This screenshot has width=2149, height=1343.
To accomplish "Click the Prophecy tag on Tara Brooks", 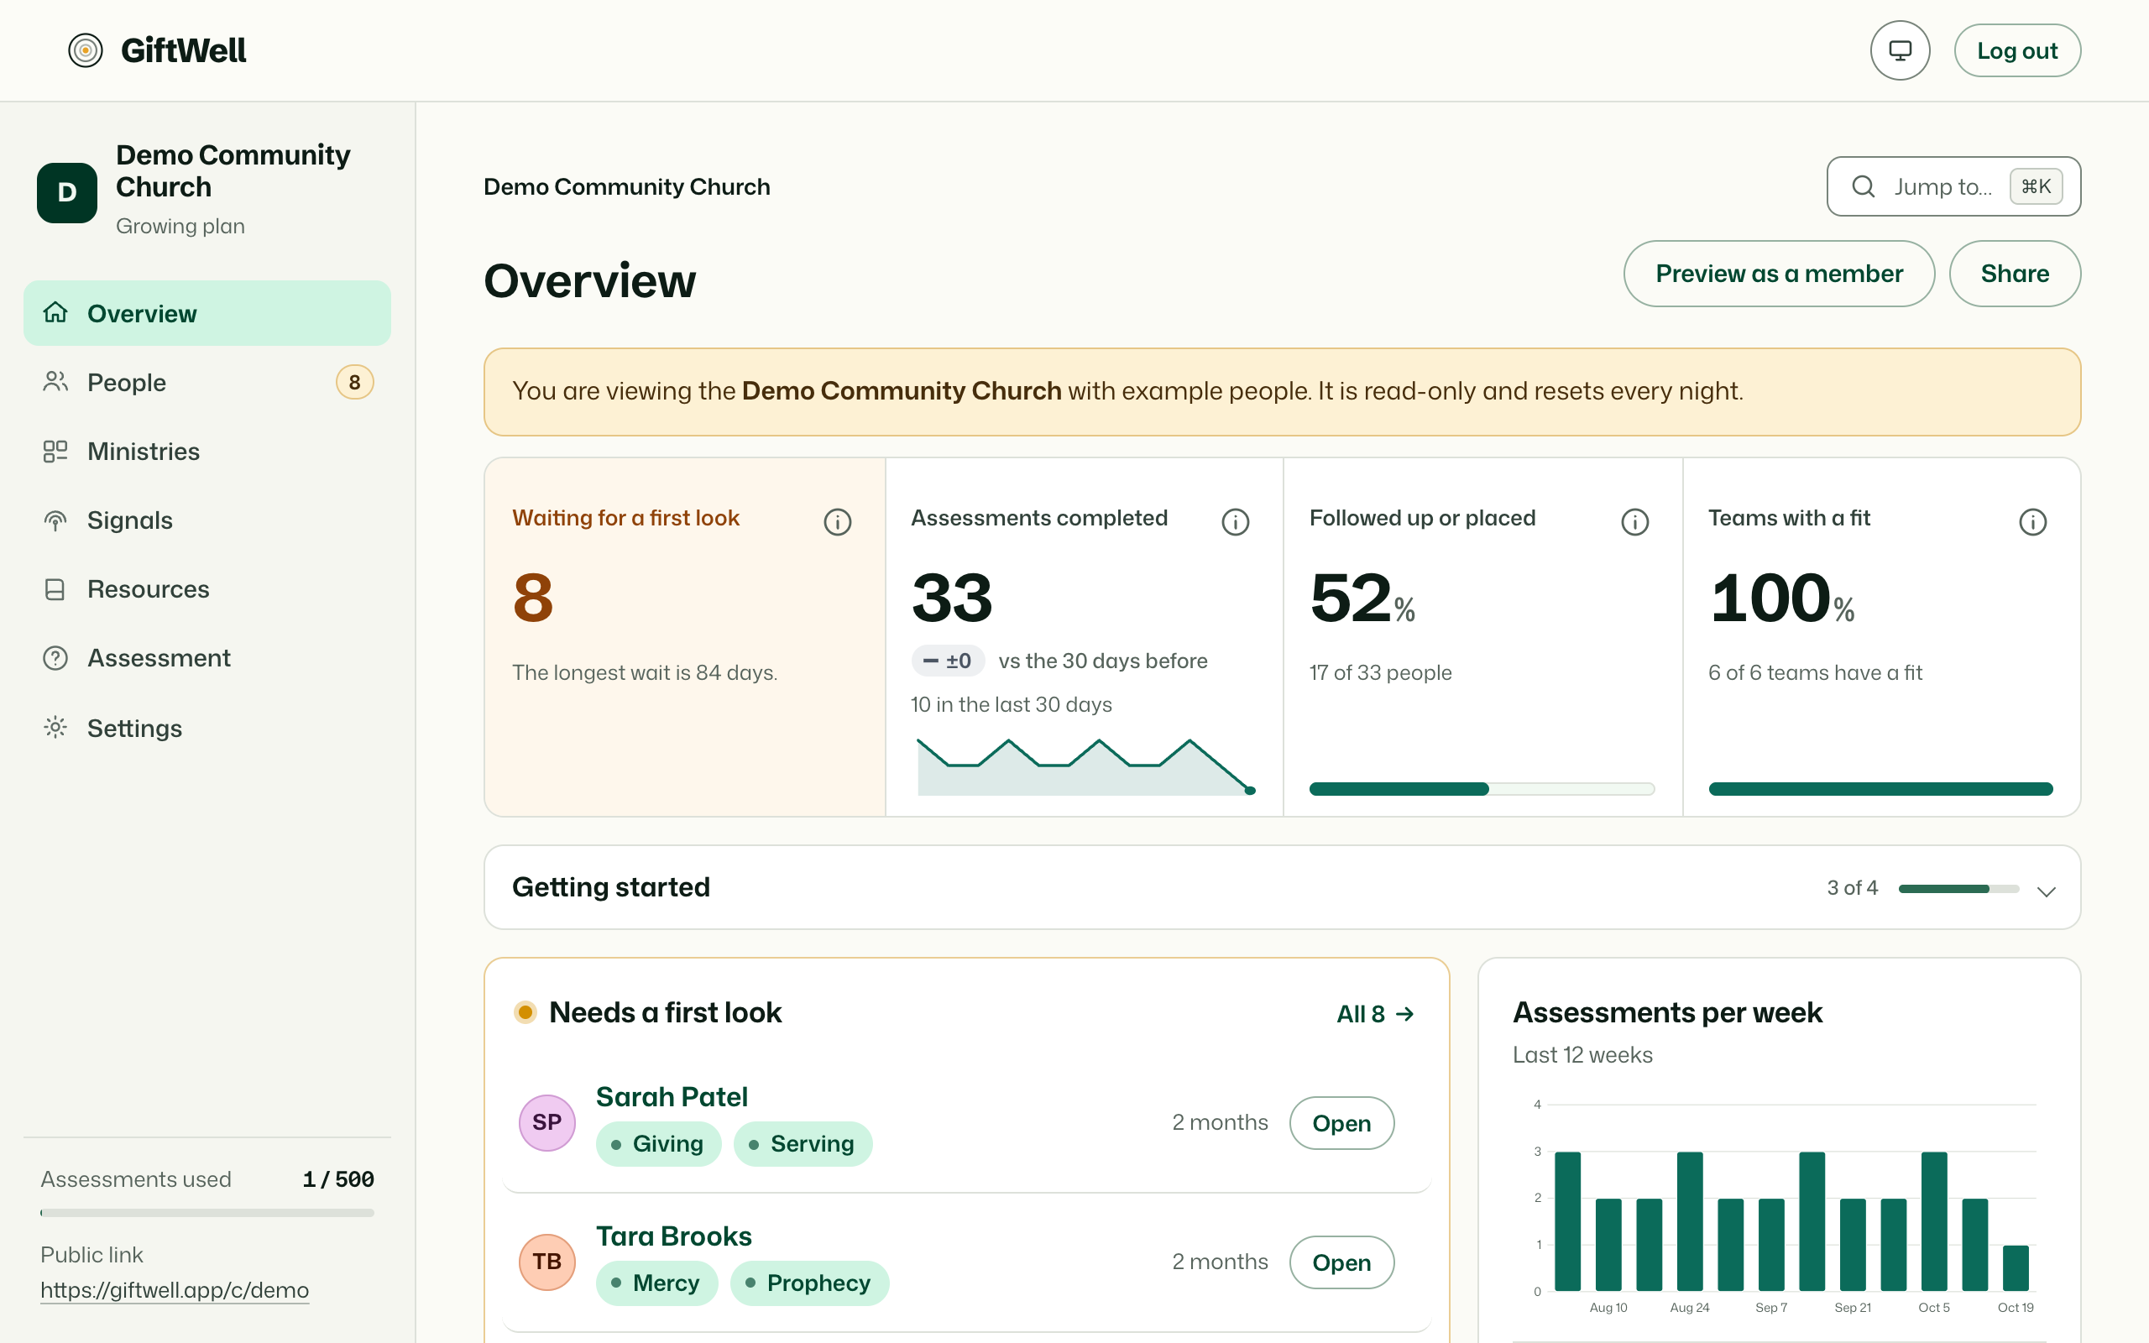I will pos(809,1283).
